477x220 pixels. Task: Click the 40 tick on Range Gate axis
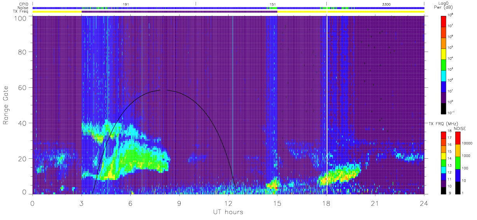coord(21,123)
